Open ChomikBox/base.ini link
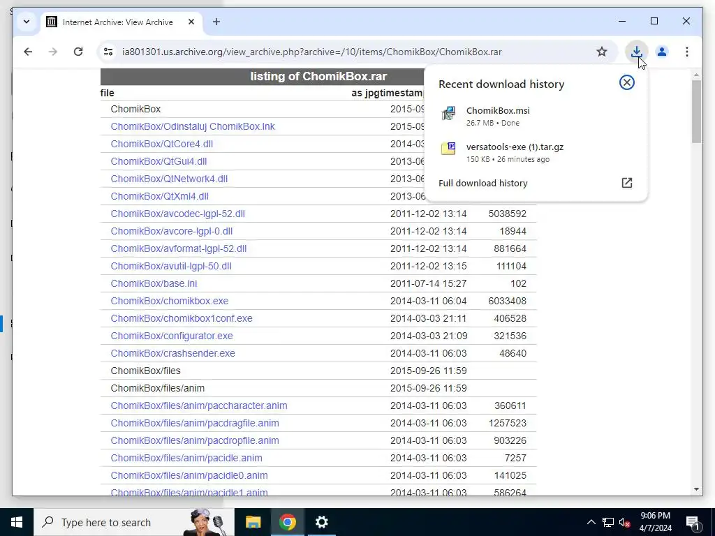 point(154,283)
